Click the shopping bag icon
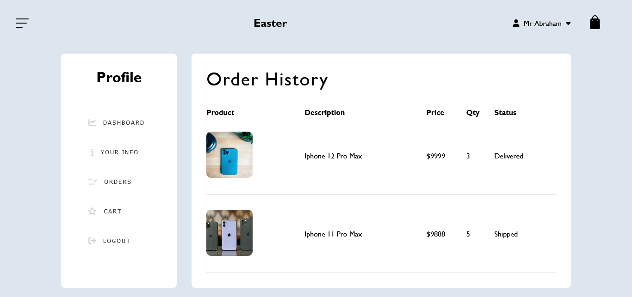This screenshot has height=297, width=632. click(595, 22)
